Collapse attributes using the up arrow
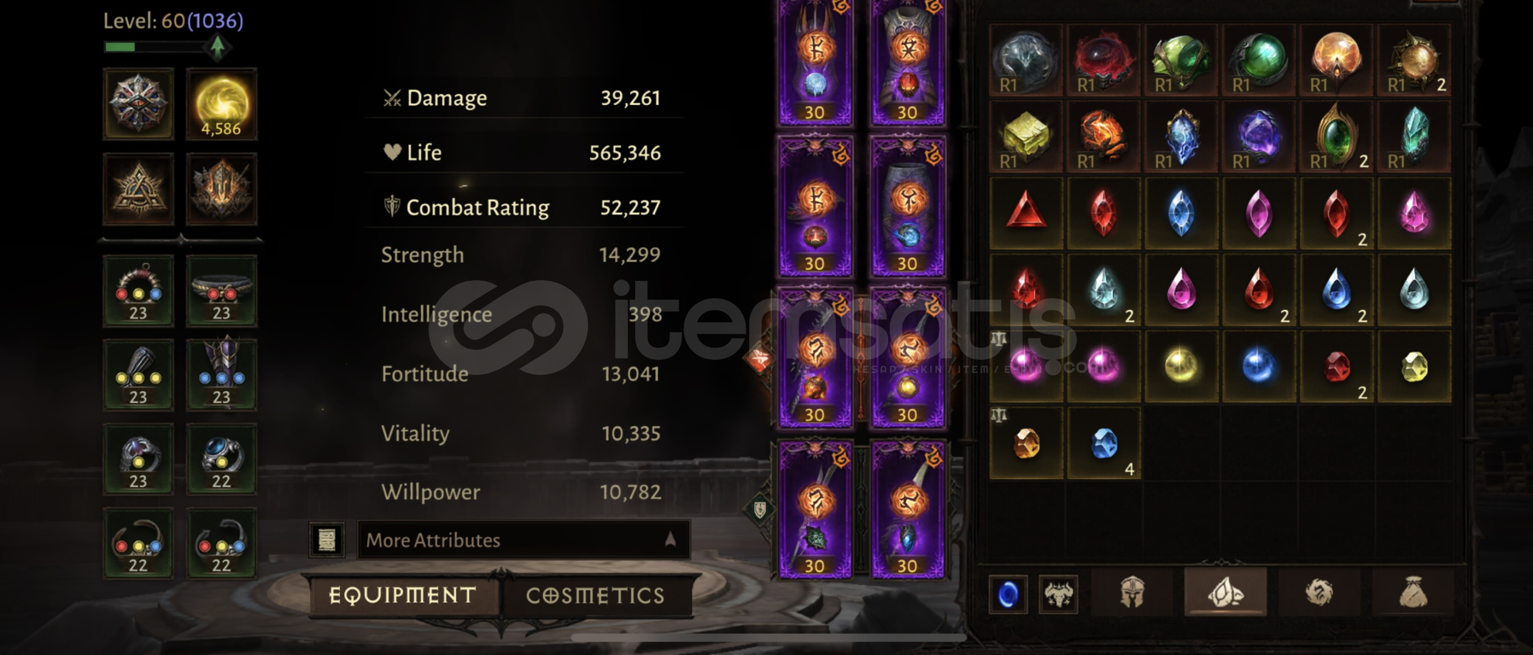This screenshot has width=1533, height=655. pyautogui.click(x=670, y=539)
